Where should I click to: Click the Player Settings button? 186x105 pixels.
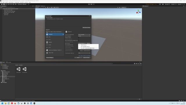tap(50, 58)
